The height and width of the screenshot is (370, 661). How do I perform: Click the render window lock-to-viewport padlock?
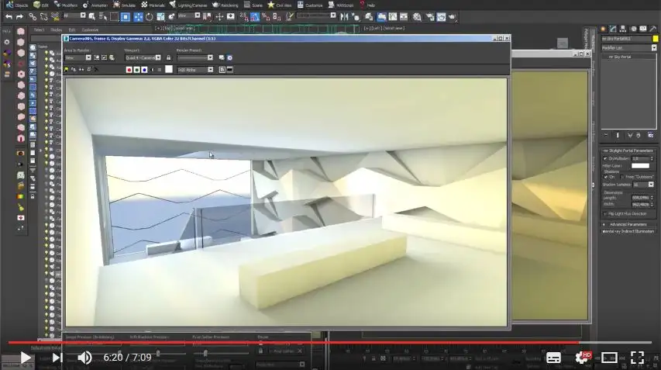click(169, 58)
